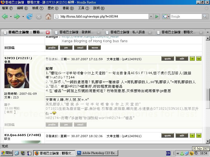Viewport: 210px width, 157px height.
Task: Open the address bar URL dropdown
Action: (x=151, y=16)
